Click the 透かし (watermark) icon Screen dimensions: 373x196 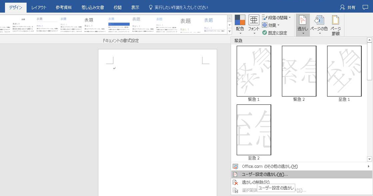[303, 21]
